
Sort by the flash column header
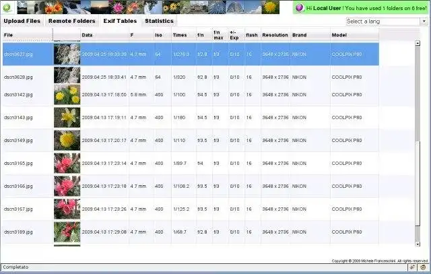(x=252, y=35)
